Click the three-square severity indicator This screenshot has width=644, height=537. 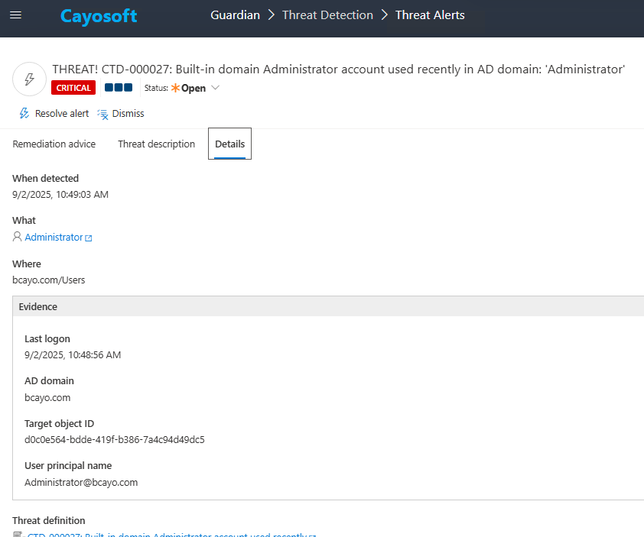[x=119, y=88]
